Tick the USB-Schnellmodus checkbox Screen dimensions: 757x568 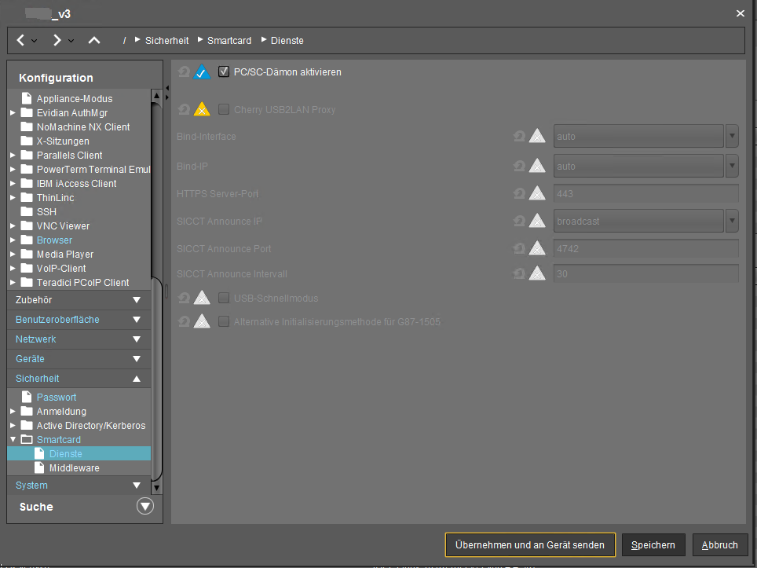pyautogui.click(x=224, y=299)
